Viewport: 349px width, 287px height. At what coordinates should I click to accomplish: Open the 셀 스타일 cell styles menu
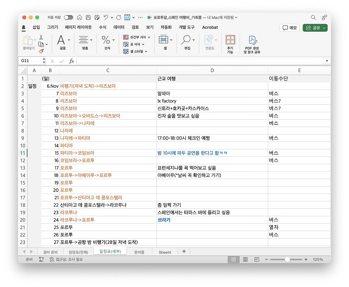click(x=135, y=51)
